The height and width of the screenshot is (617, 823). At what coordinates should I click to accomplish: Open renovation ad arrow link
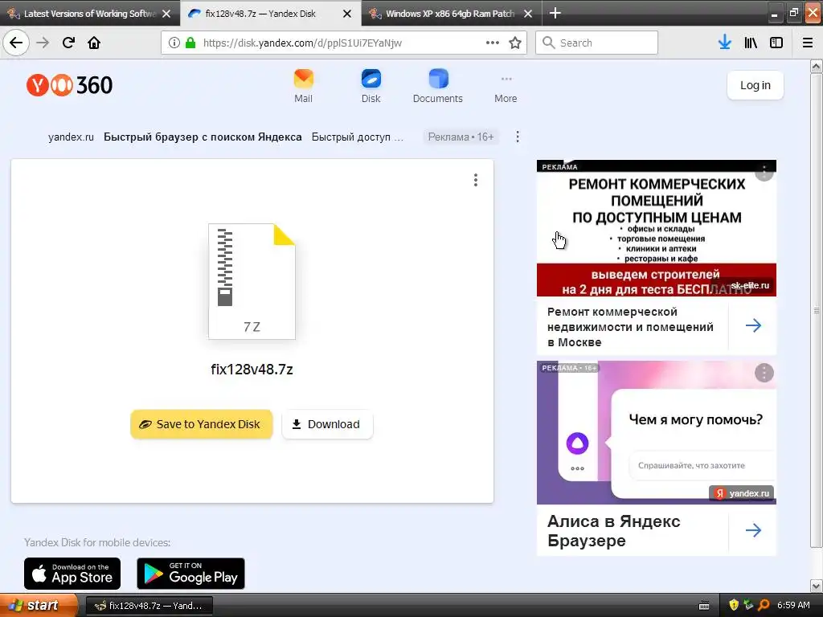(x=753, y=325)
